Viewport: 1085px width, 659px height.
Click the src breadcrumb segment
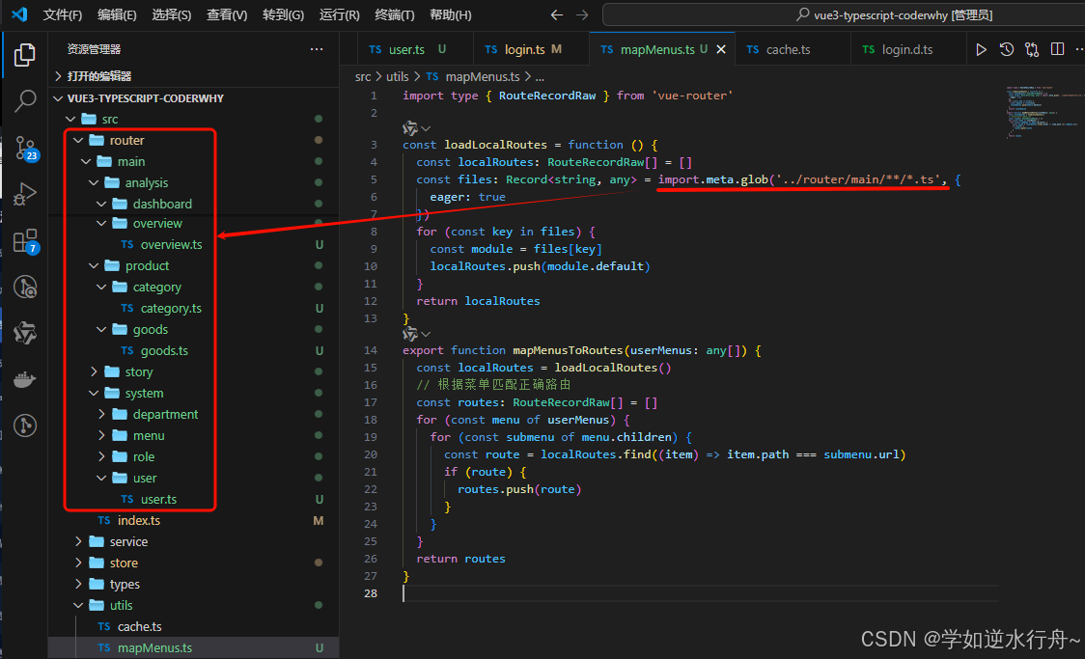coord(363,77)
